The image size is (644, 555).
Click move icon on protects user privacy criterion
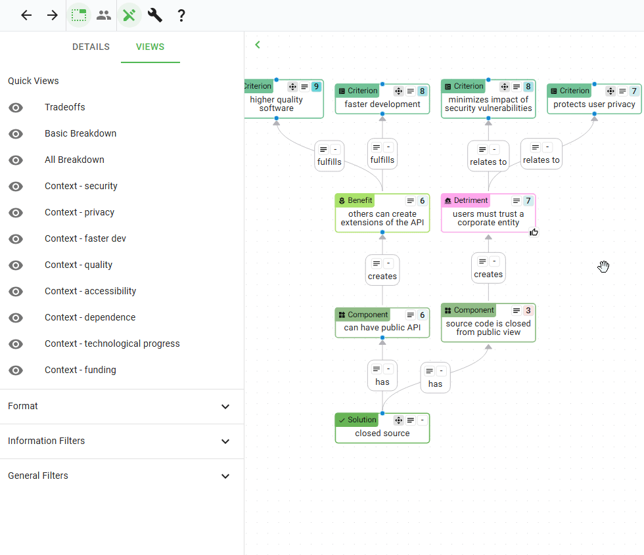click(610, 91)
